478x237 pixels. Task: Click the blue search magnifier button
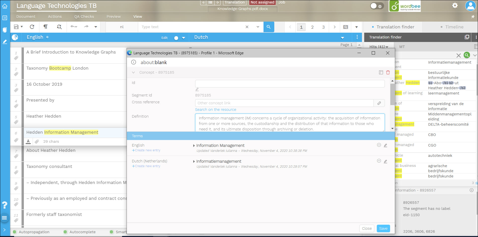click(269, 27)
